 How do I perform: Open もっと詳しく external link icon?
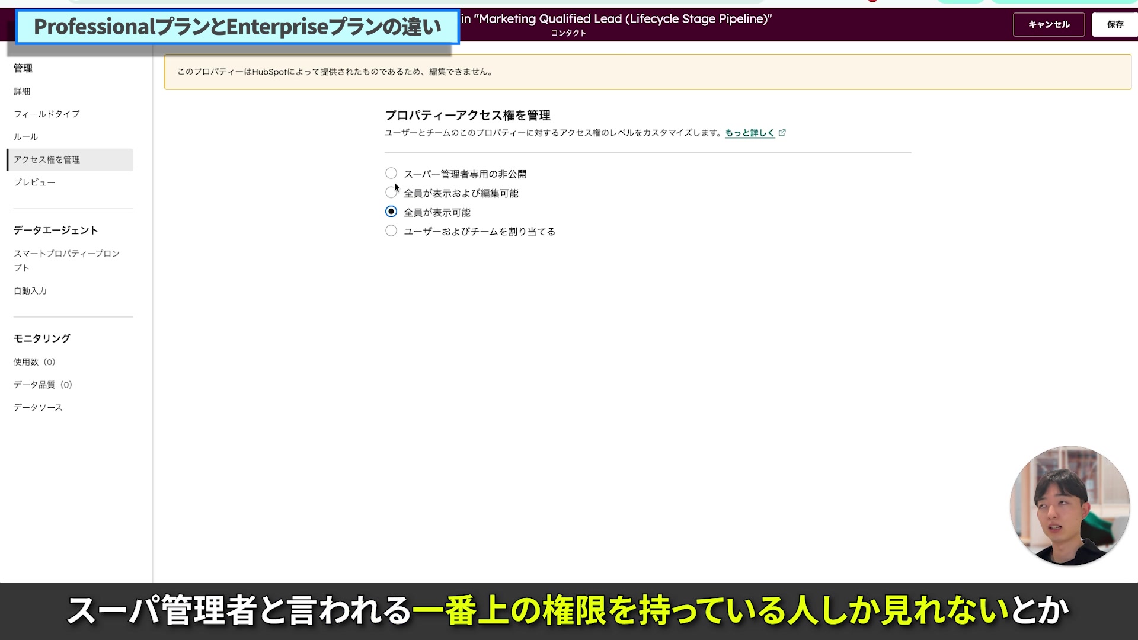[782, 132]
